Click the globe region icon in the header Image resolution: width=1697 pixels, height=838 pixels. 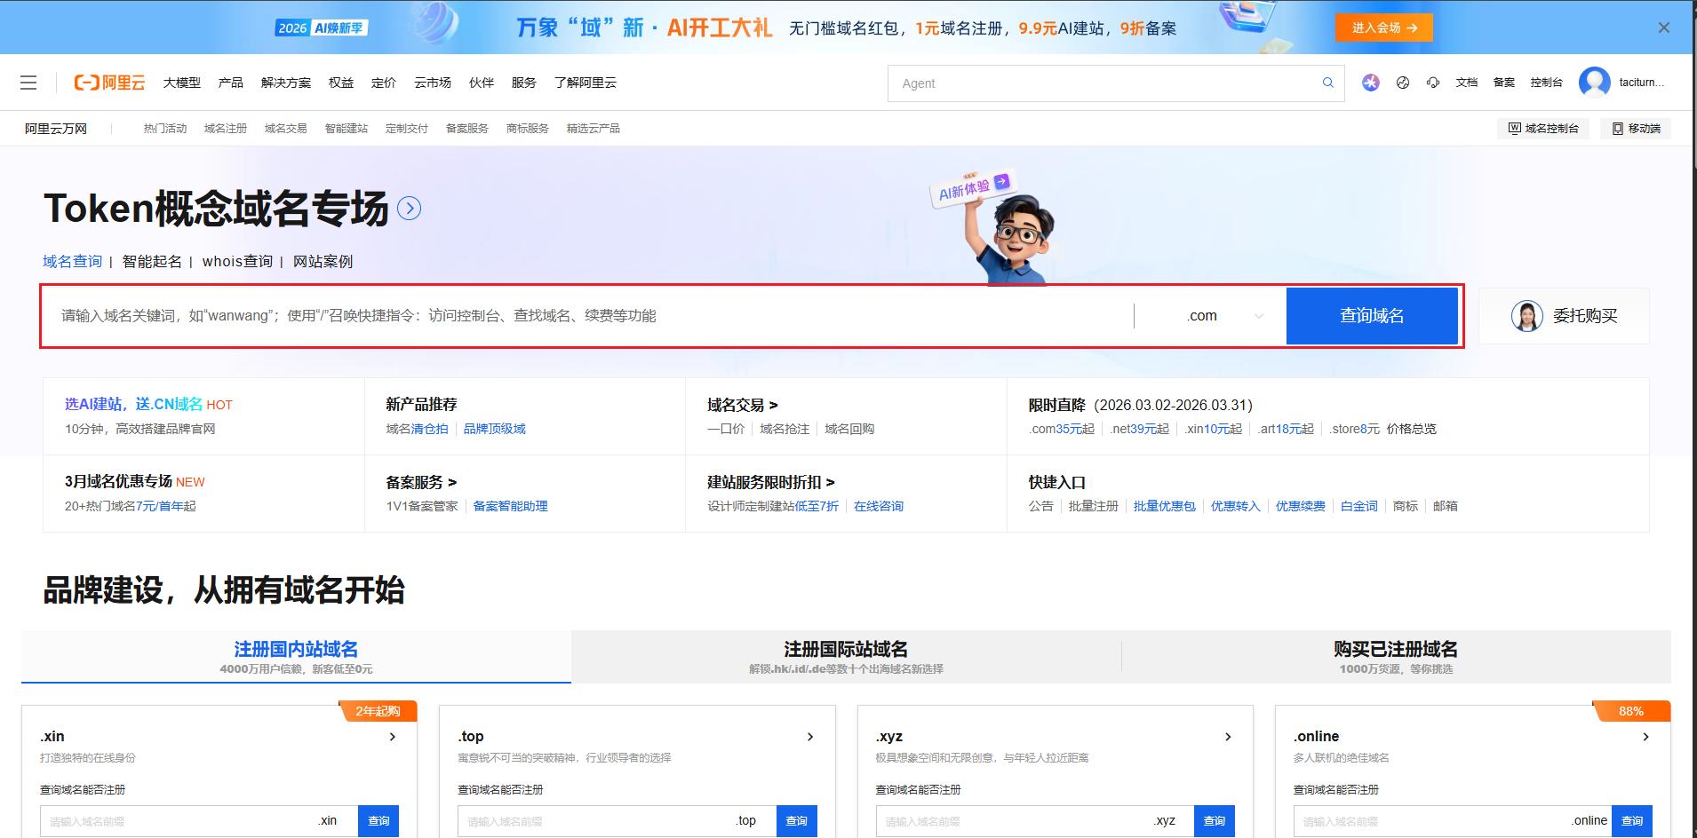[x=1403, y=83]
